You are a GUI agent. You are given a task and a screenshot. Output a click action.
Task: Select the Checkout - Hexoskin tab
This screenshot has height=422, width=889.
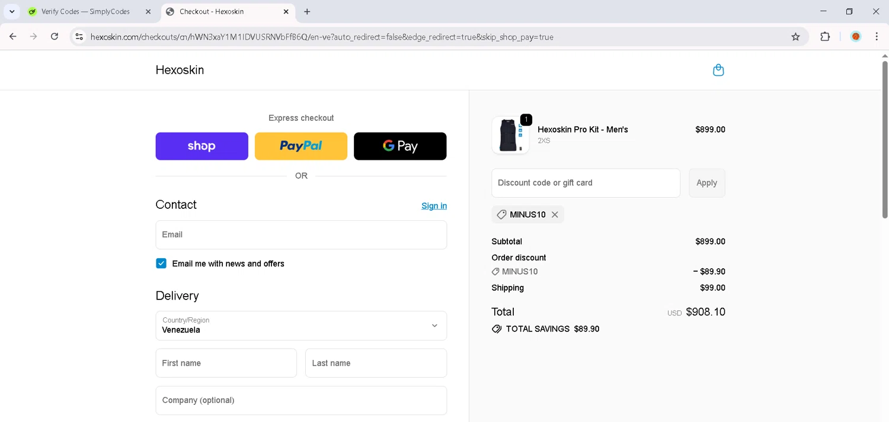coord(228,11)
